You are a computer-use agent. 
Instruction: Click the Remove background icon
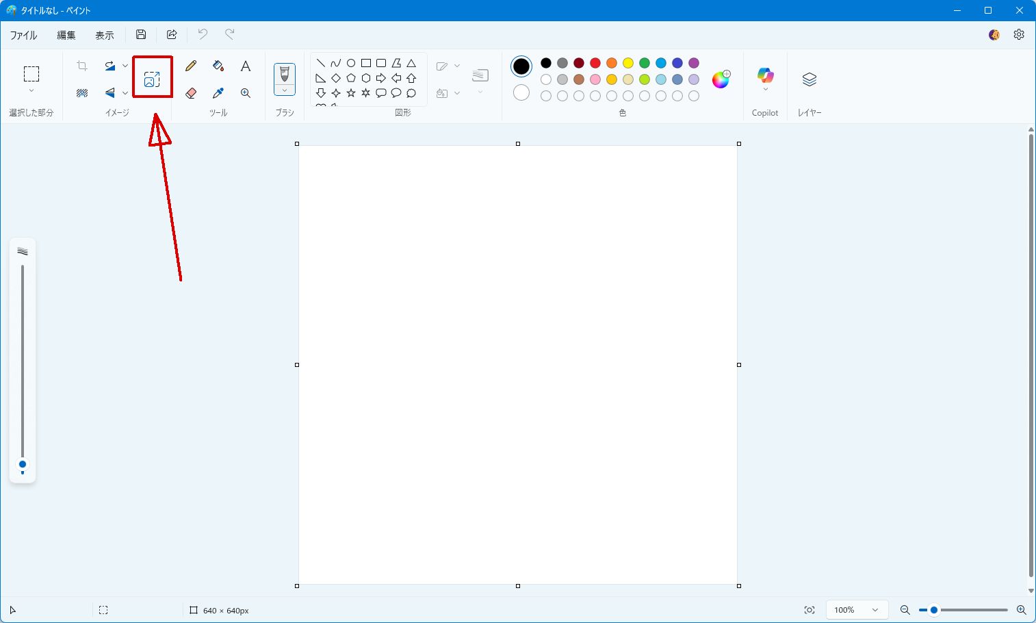point(82,92)
